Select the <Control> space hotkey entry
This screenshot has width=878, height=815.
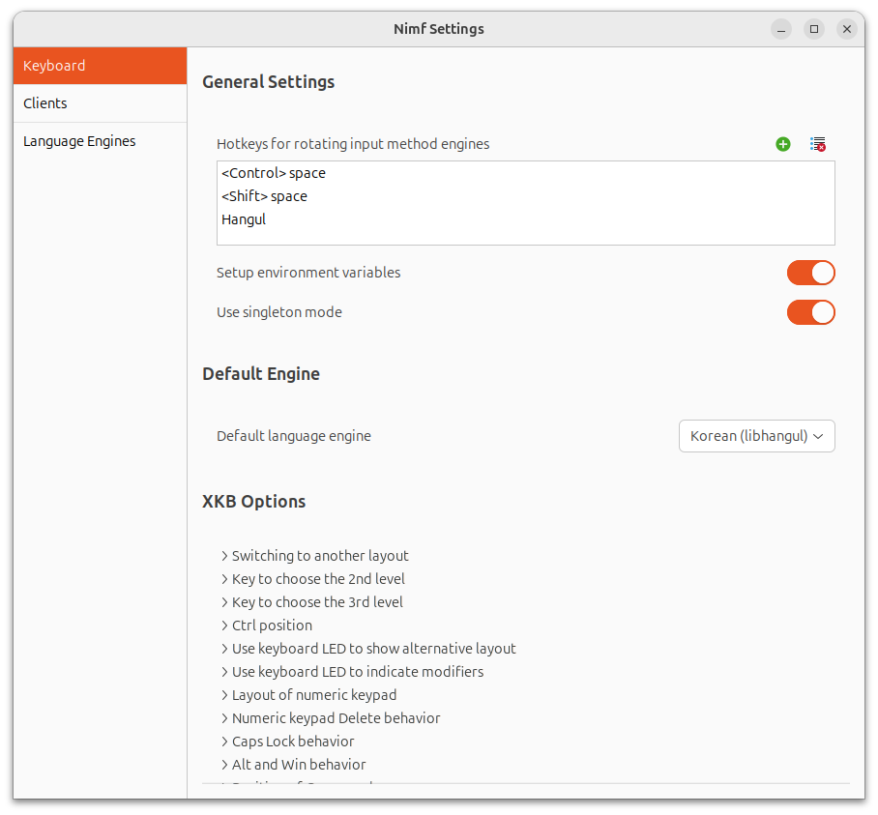point(525,173)
